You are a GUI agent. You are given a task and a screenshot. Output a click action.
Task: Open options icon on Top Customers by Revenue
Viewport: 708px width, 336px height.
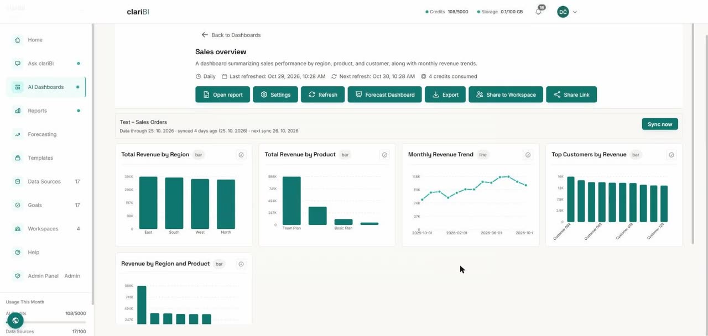point(671,155)
